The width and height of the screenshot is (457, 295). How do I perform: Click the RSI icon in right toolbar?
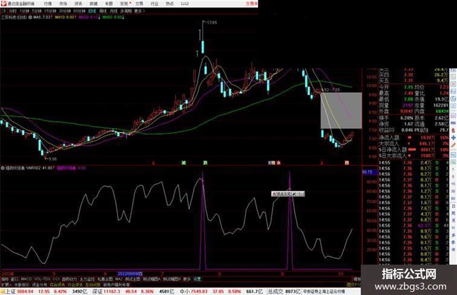pos(453,123)
